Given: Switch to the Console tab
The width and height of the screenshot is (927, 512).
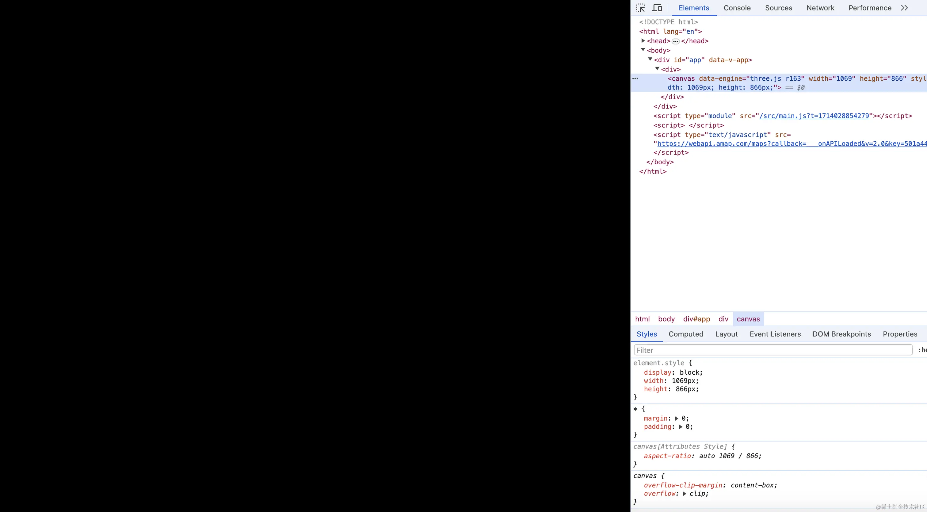Looking at the screenshot, I should point(737,8).
